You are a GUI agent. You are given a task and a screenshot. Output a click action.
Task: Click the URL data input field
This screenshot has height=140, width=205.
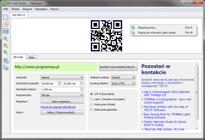(x=55, y=67)
